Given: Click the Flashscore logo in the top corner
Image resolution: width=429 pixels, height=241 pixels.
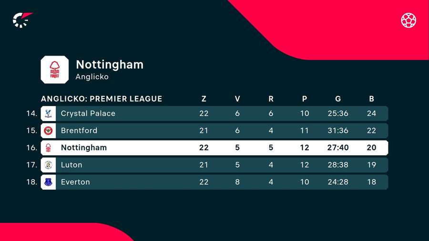Looking at the screenshot, I should tap(22, 20).
